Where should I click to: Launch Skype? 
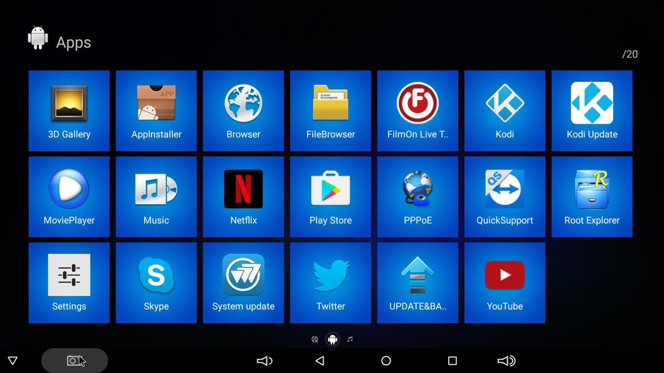[x=156, y=283]
